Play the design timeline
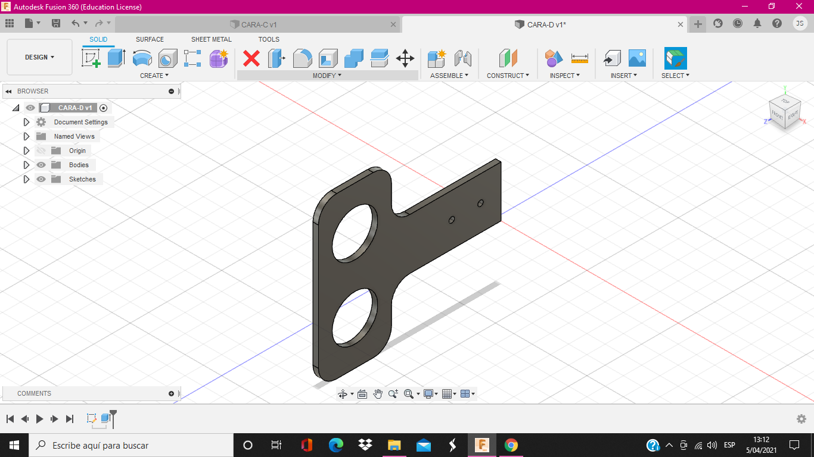The width and height of the screenshot is (814, 457). click(39, 419)
